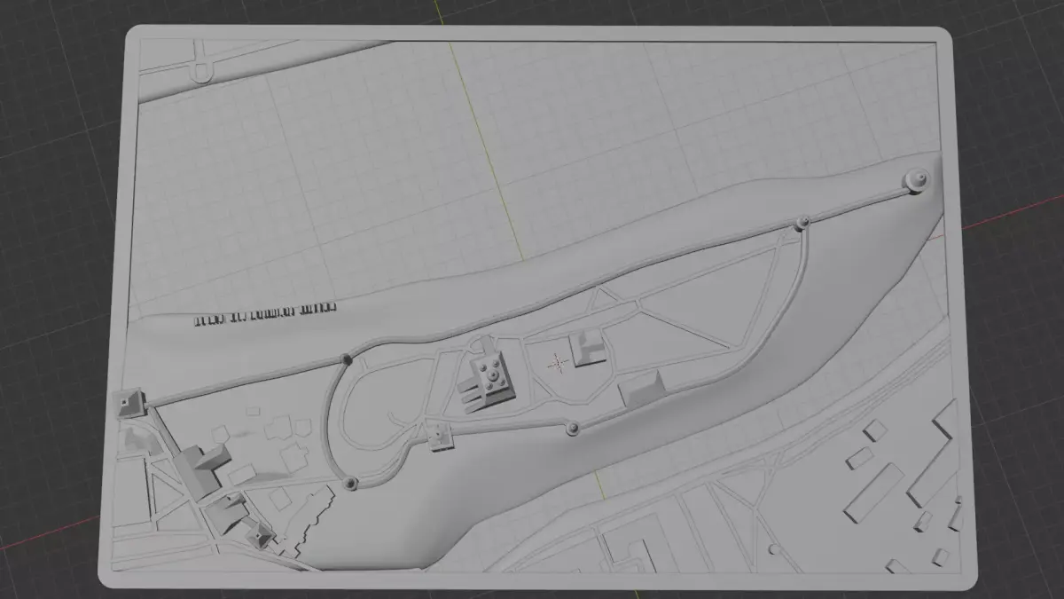1064x599 pixels.
Task: Click the row of small dark blocks in the river
Action: tap(266, 314)
